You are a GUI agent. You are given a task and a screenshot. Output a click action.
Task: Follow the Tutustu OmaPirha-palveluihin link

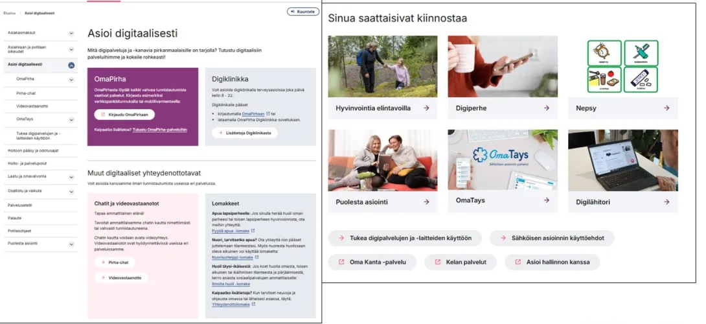(160, 130)
